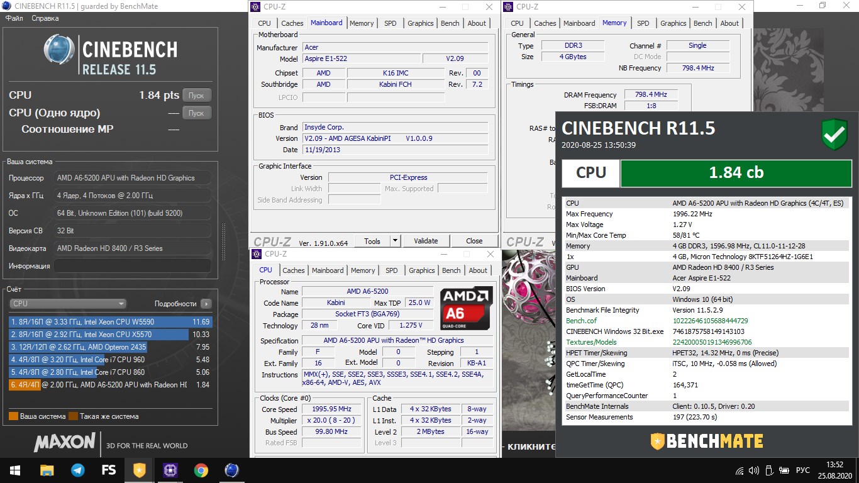The height and width of the screenshot is (483, 859).
Task: Open clock and date in taskbar
Action: [x=836, y=470]
